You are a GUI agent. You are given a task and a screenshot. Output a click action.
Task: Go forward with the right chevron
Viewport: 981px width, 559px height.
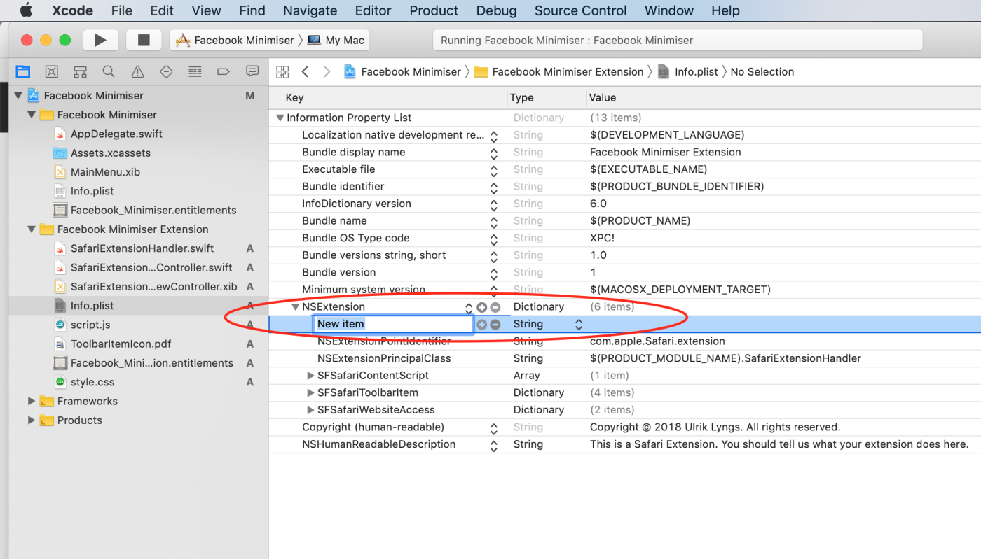coord(327,71)
